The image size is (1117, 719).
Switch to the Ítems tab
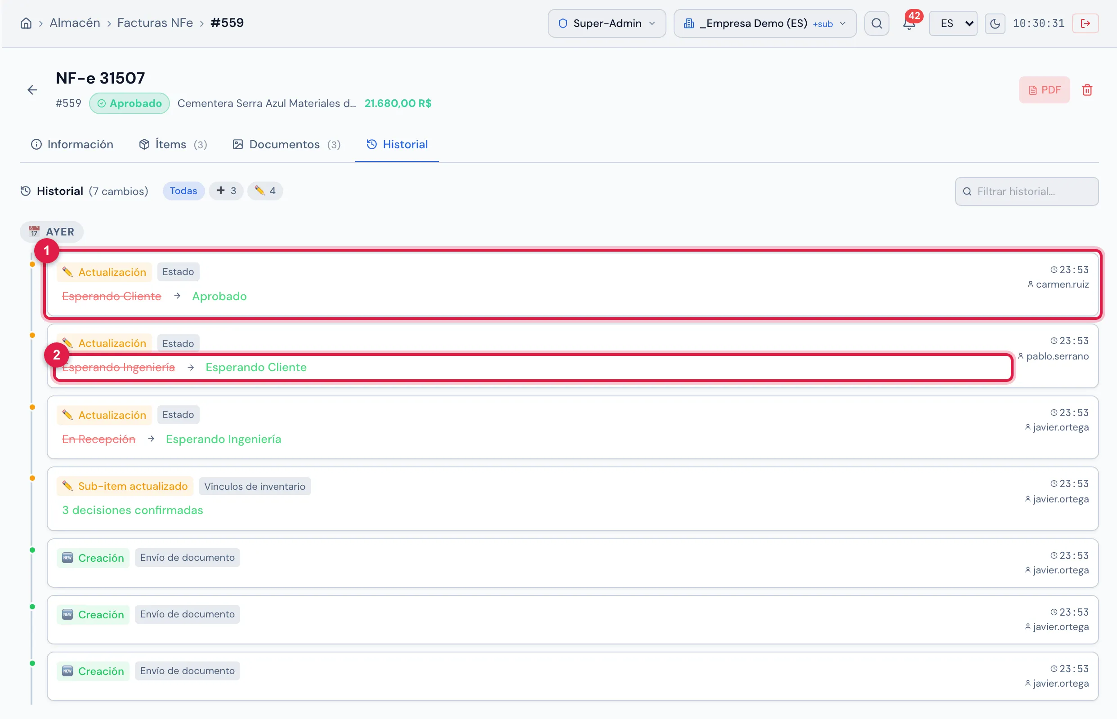(x=173, y=144)
